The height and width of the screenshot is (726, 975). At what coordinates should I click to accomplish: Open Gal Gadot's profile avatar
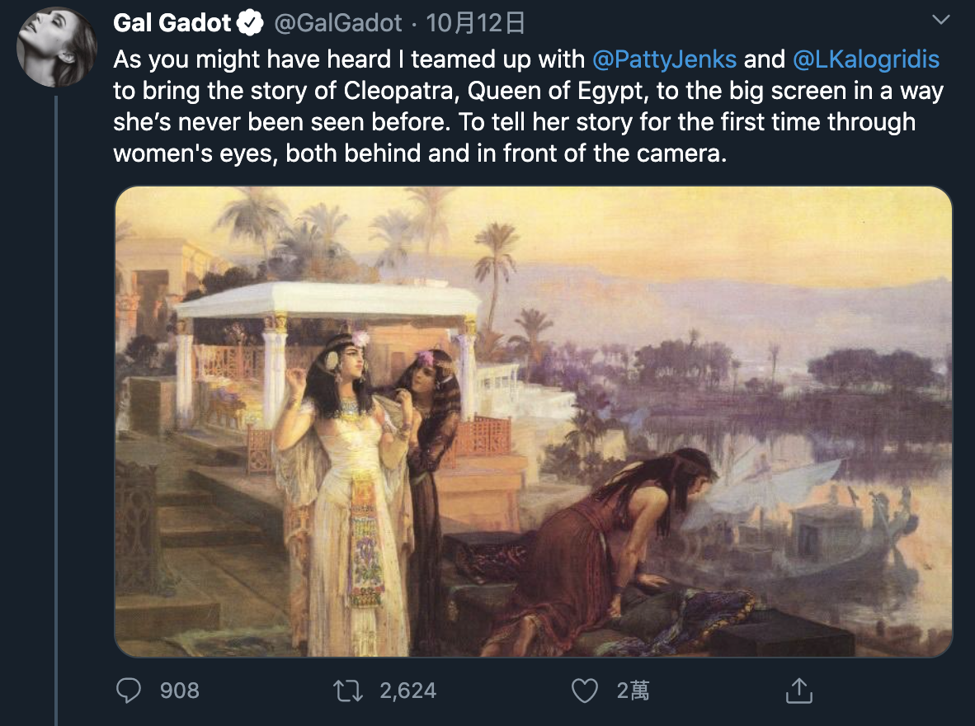[x=57, y=47]
